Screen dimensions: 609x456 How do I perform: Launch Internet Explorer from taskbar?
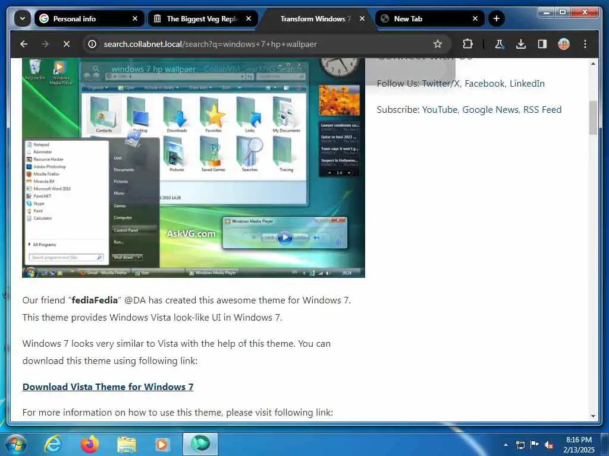pos(52,444)
